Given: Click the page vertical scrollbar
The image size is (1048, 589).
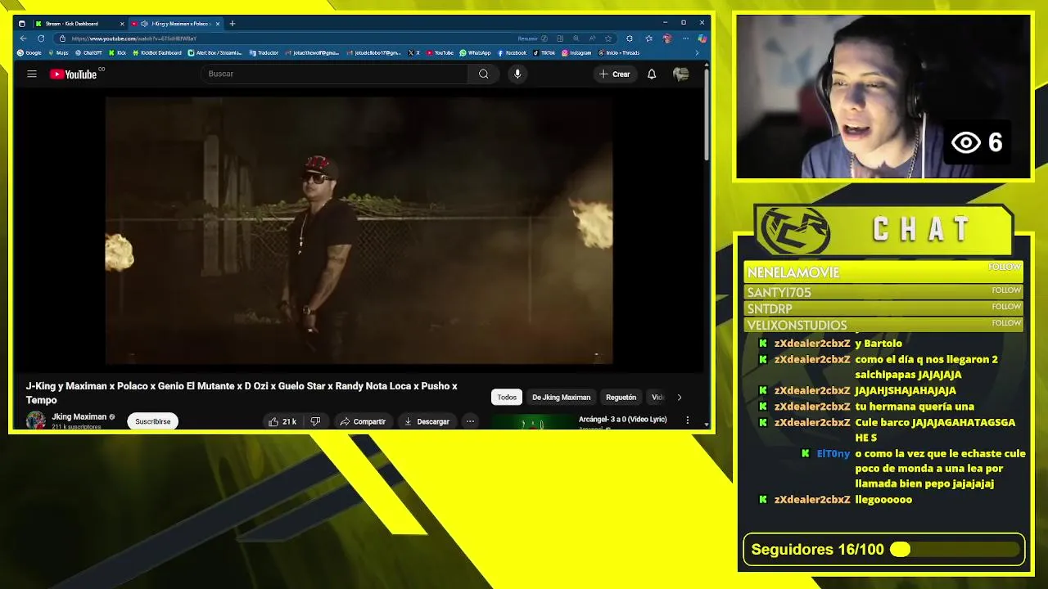Looking at the screenshot, I should coord(707,115).
